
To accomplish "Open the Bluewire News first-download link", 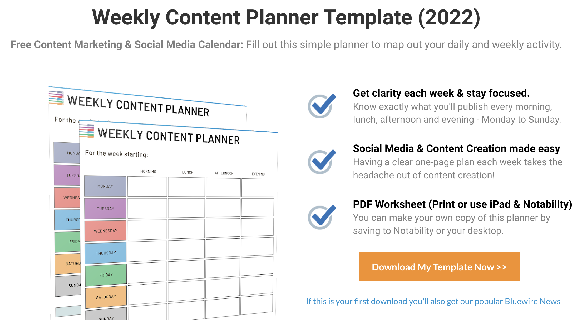I will 433,301.
